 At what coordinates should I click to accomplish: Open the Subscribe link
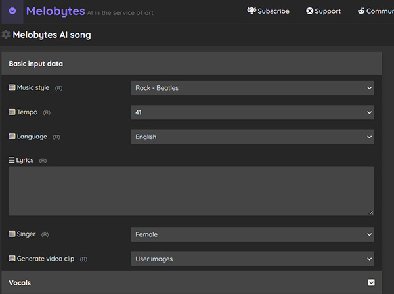pyautogui.click(x=268, y=11)
